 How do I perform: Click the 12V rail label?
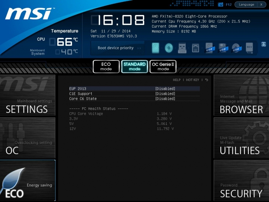pyautogui.click(x=72, y=128)
